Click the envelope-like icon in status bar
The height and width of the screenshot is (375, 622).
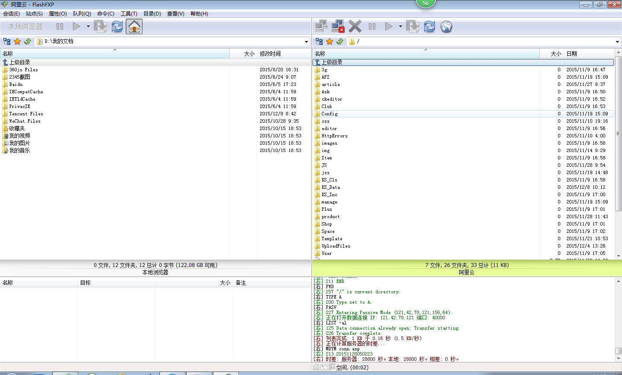pyautogui.click(x=324, y=367)
